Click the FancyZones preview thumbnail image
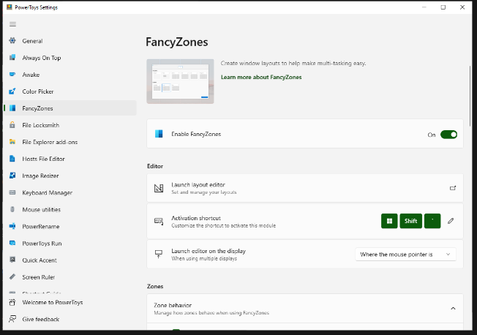 pos(180,81)
